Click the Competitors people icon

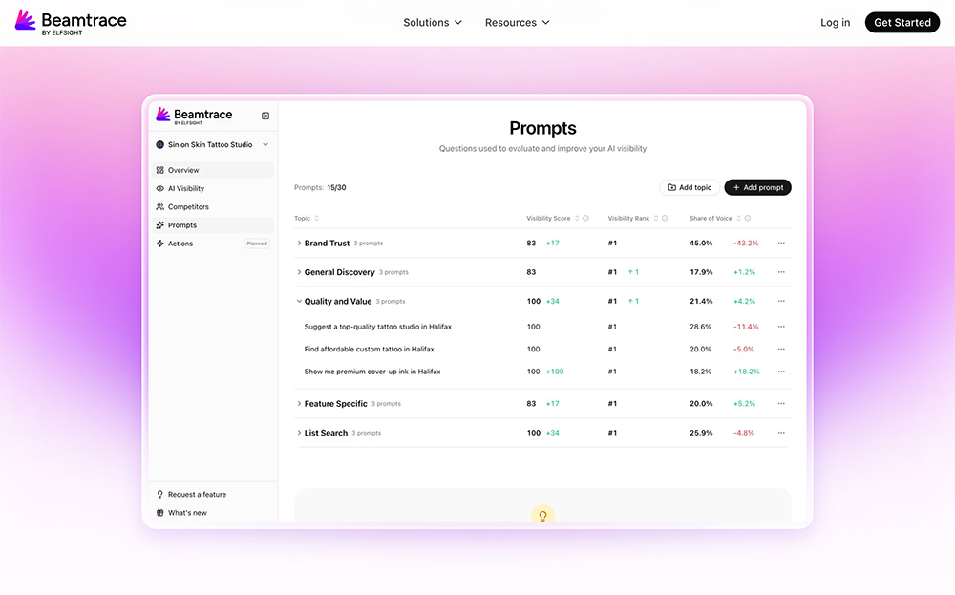coord(160,207)
